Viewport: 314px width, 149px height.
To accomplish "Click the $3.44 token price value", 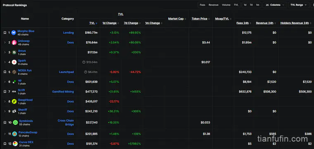I will click(x=206, y=42).
